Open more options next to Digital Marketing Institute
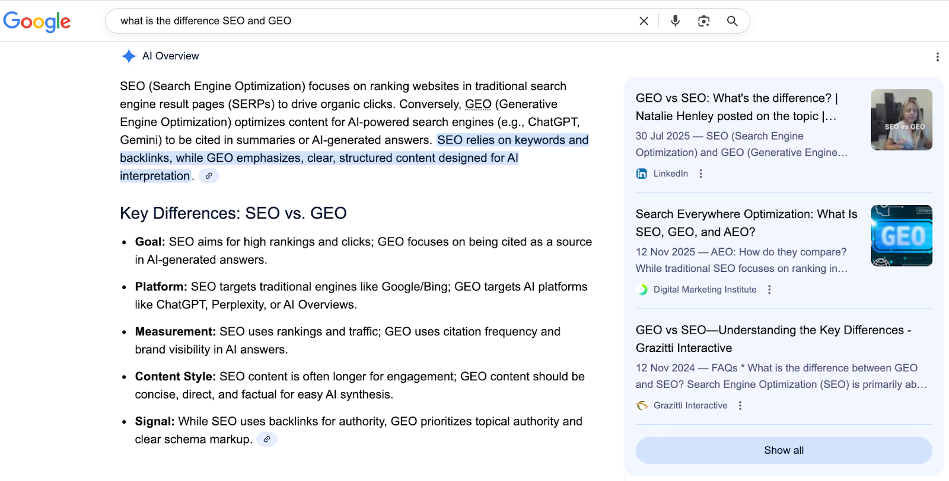 [x=769, y=290]
